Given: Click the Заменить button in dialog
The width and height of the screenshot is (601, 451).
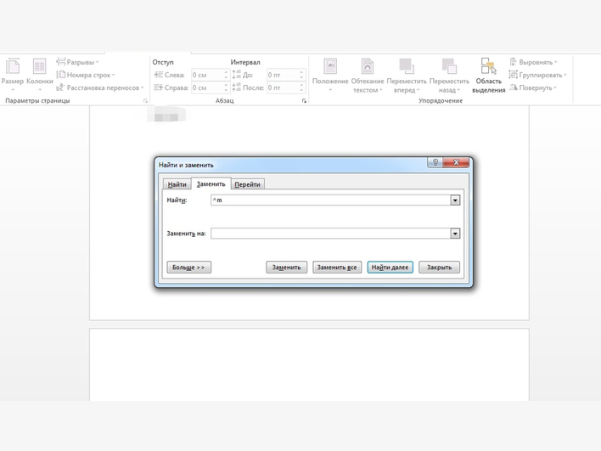Looking at the screenshot, I should click(x=287, y=268).
